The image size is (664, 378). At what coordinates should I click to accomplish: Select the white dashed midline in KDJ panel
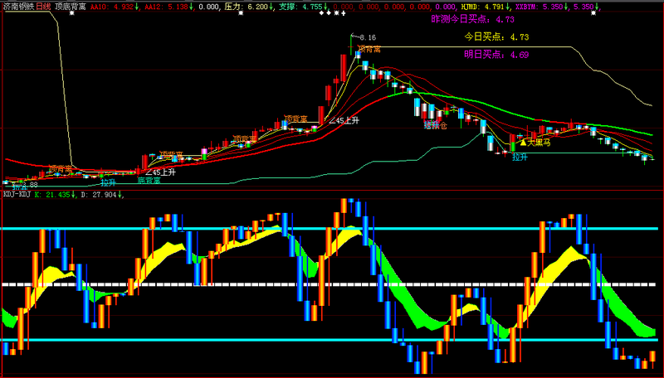[330, 284]
